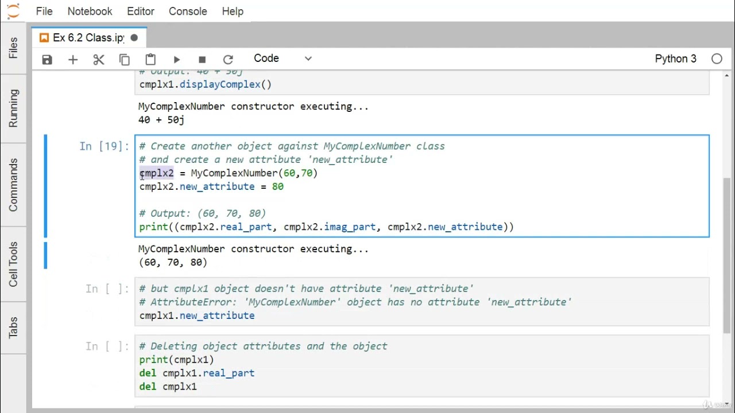The width and height of the screenshot is (735, 413).
Task: Switch to the Ex 6.2 Class notebook tab
Action: coord(88,38)
